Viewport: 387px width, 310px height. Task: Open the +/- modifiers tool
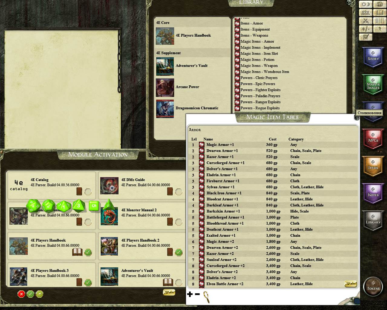(x=366, y=29)
